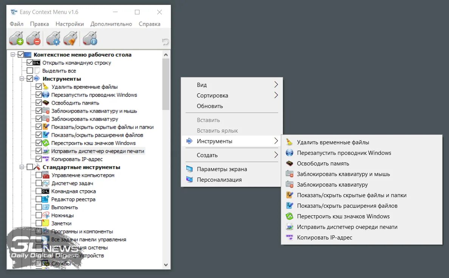Click the Параметры экрана icon in context menu
Image resolution: width=449 pixels, height=278 pixels.
(x=189, y=169)
